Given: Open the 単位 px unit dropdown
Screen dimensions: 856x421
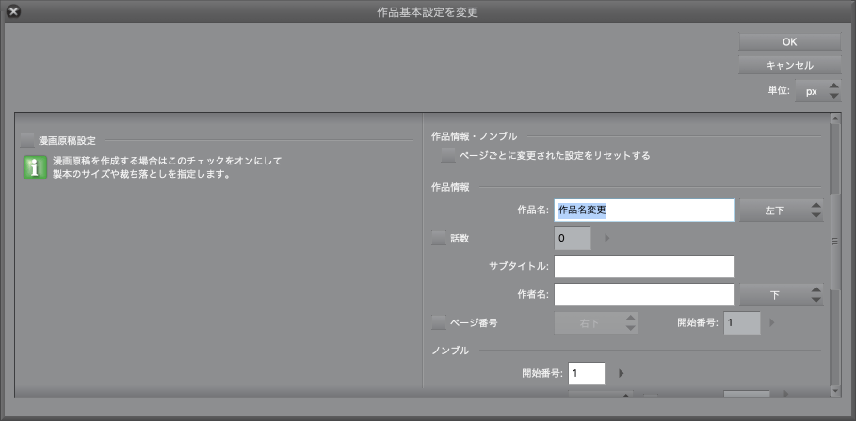Looking at the screenshot, I should click(817, 92).
